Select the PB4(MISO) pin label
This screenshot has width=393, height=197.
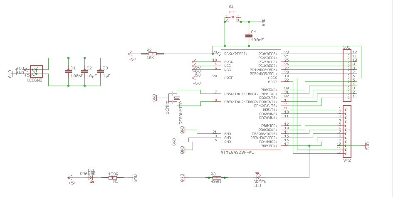click(x=268, y=142)
